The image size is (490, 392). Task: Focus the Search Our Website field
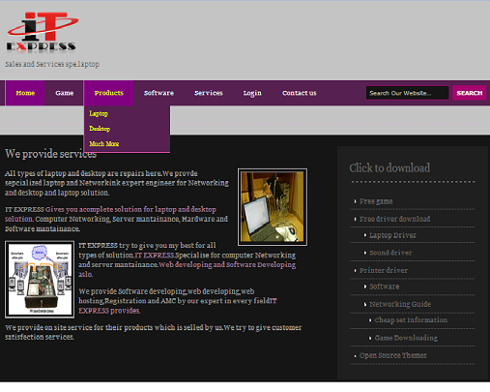[x=407, y=93]
